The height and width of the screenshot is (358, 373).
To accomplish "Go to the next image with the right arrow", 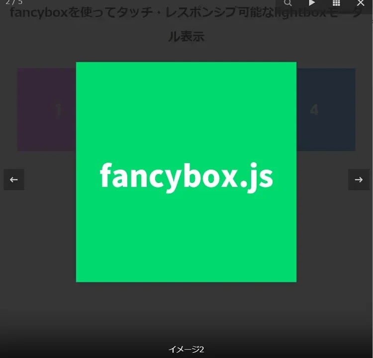I will 359,179.
